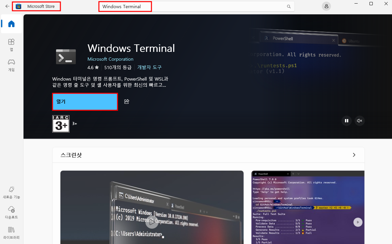Open the 앱 (Apps) section

[11, 45]
